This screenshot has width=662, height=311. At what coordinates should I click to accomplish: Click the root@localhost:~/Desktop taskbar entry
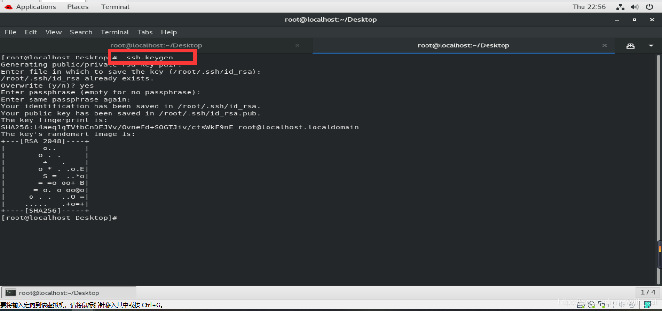[69, 293]
